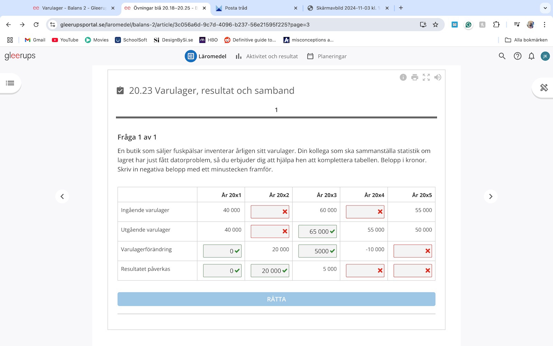The width and height of the screenshot is (553, 346).
Task: Click the info icon above the exercise
Action: click(x=403, y=77)
